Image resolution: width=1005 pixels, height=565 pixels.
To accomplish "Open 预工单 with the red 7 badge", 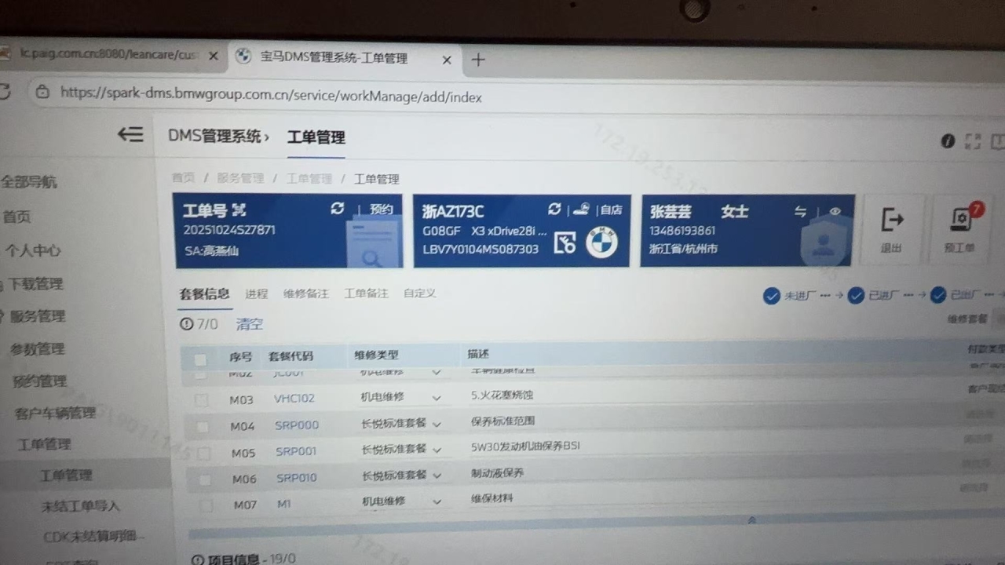I will pyautogui.click(x=960, y=229).
